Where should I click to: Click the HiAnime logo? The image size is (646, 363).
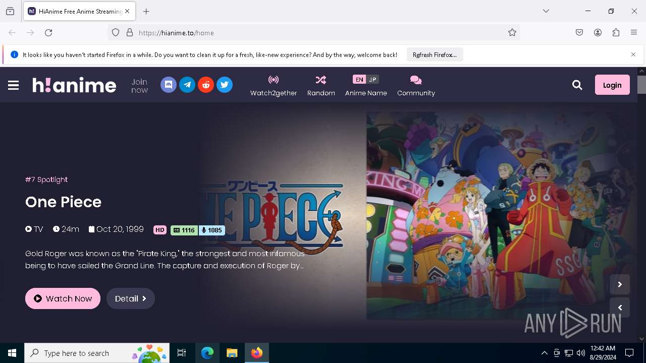[x=74, y=85]
